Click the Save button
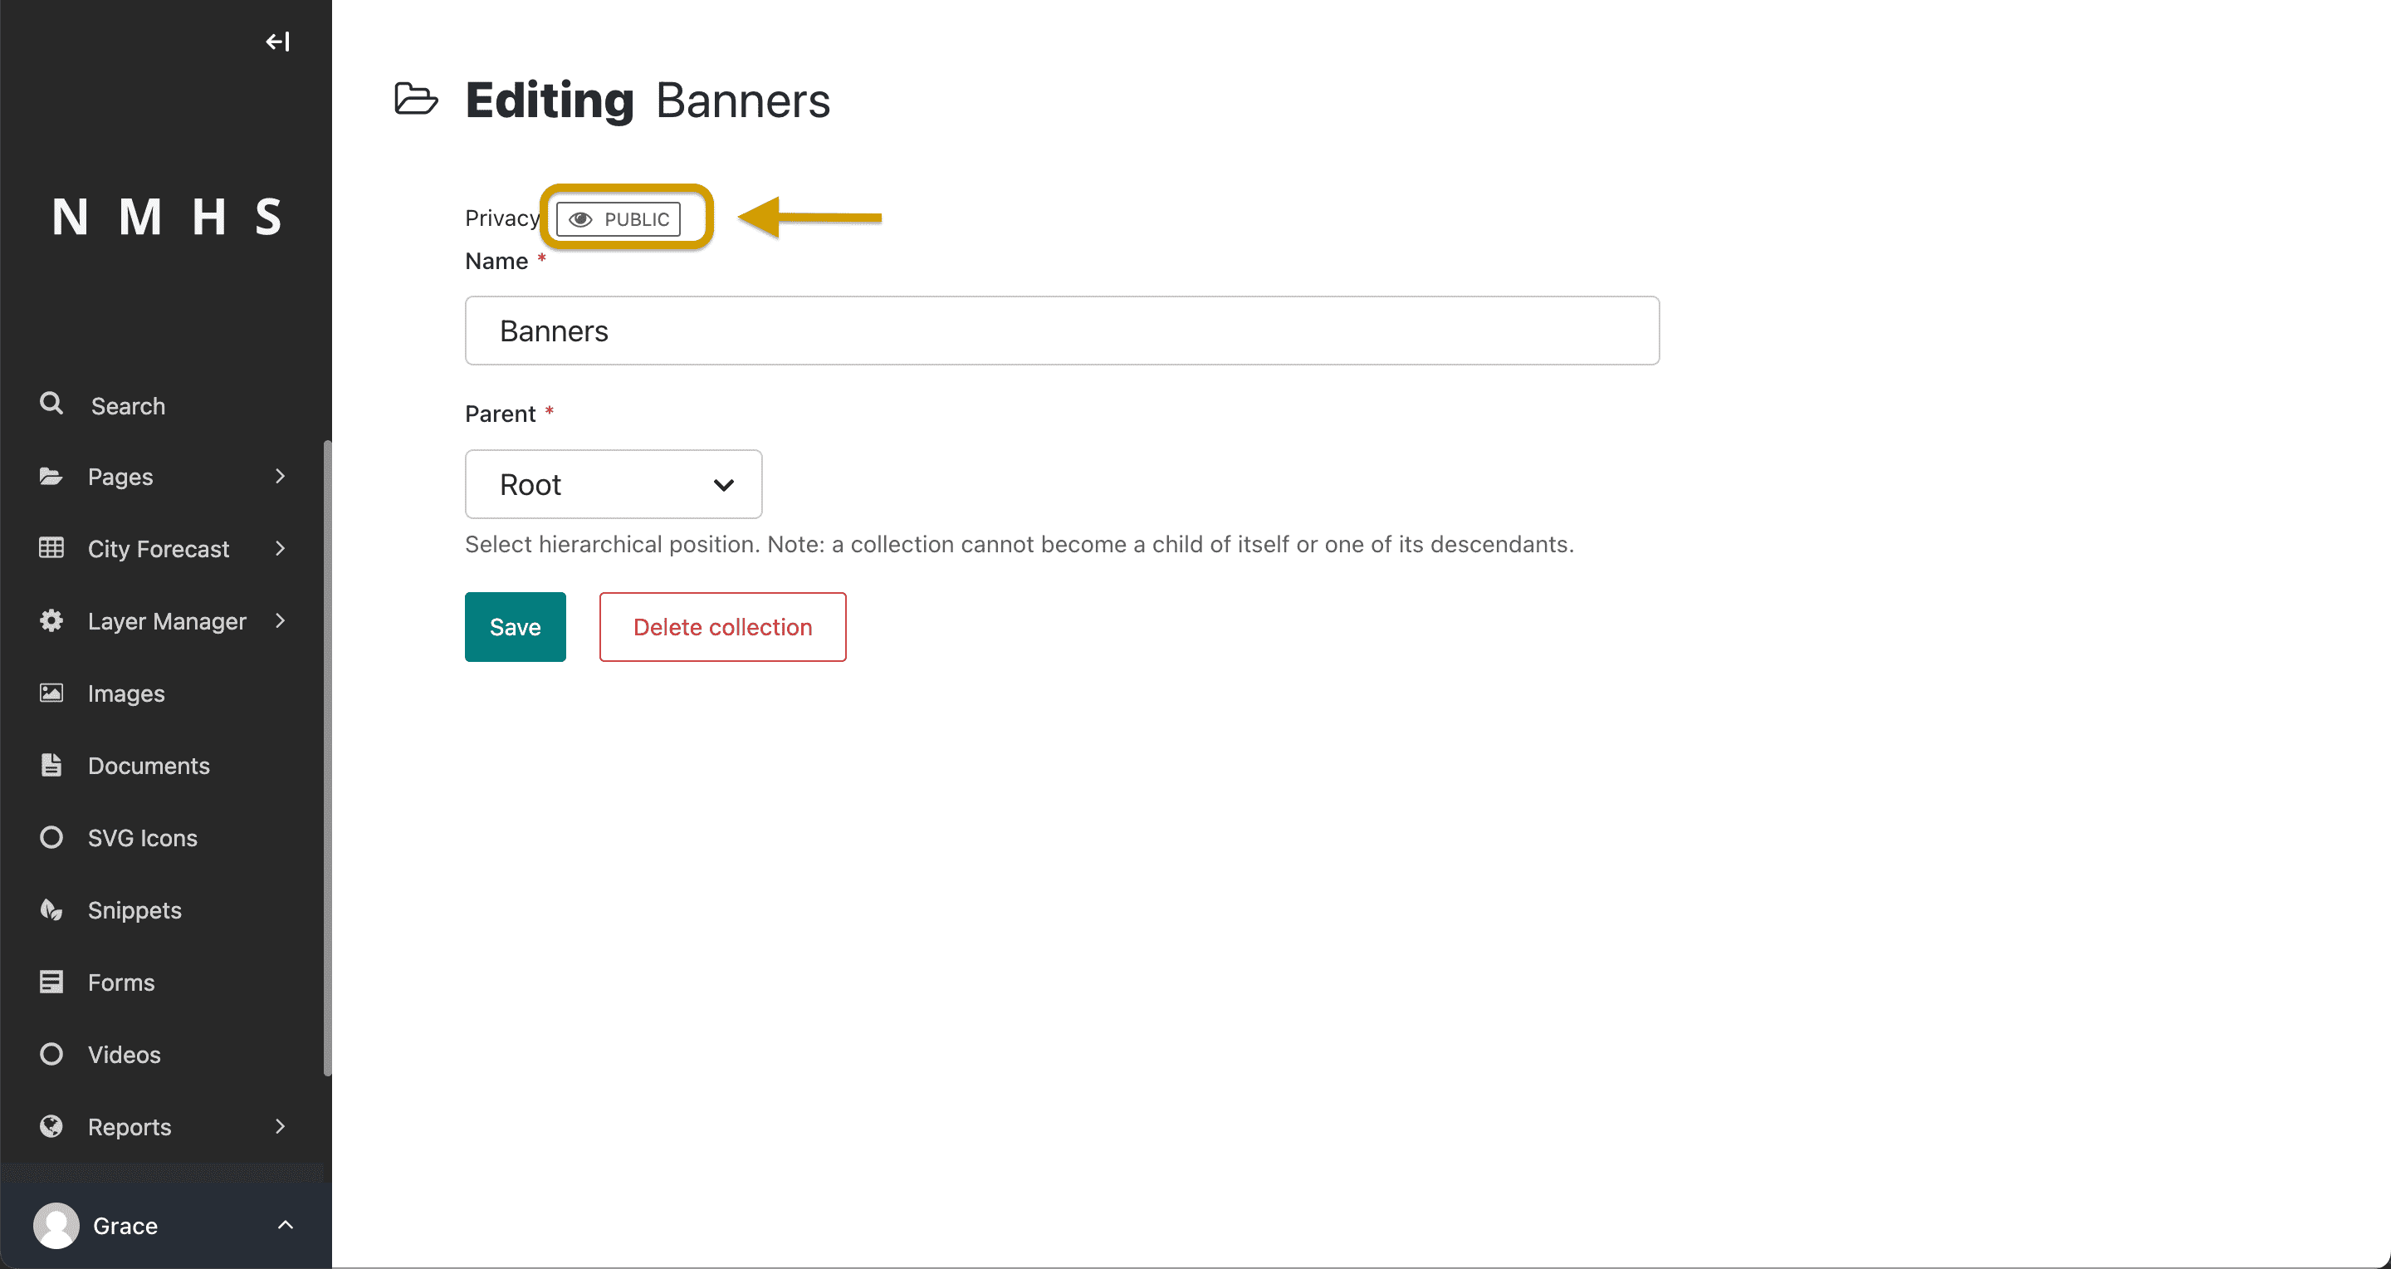This screenshot has width=2391, height=1269. click(515, 626)
